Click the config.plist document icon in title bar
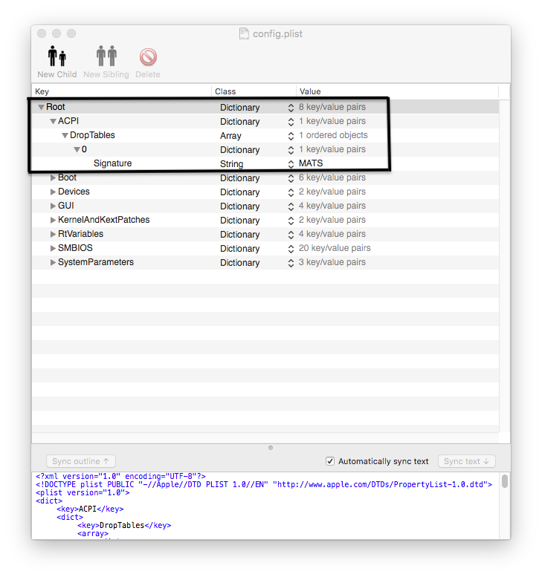542x577 pixels. tap(244, 34)
